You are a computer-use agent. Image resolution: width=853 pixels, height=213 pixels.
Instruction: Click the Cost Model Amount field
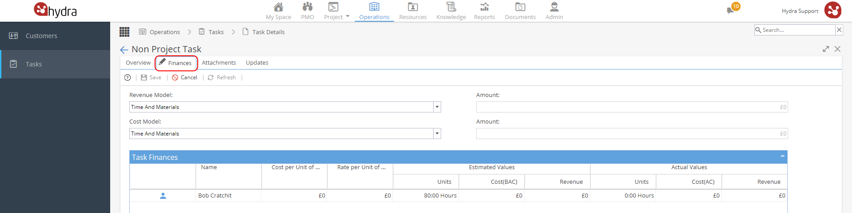(632, 134)
